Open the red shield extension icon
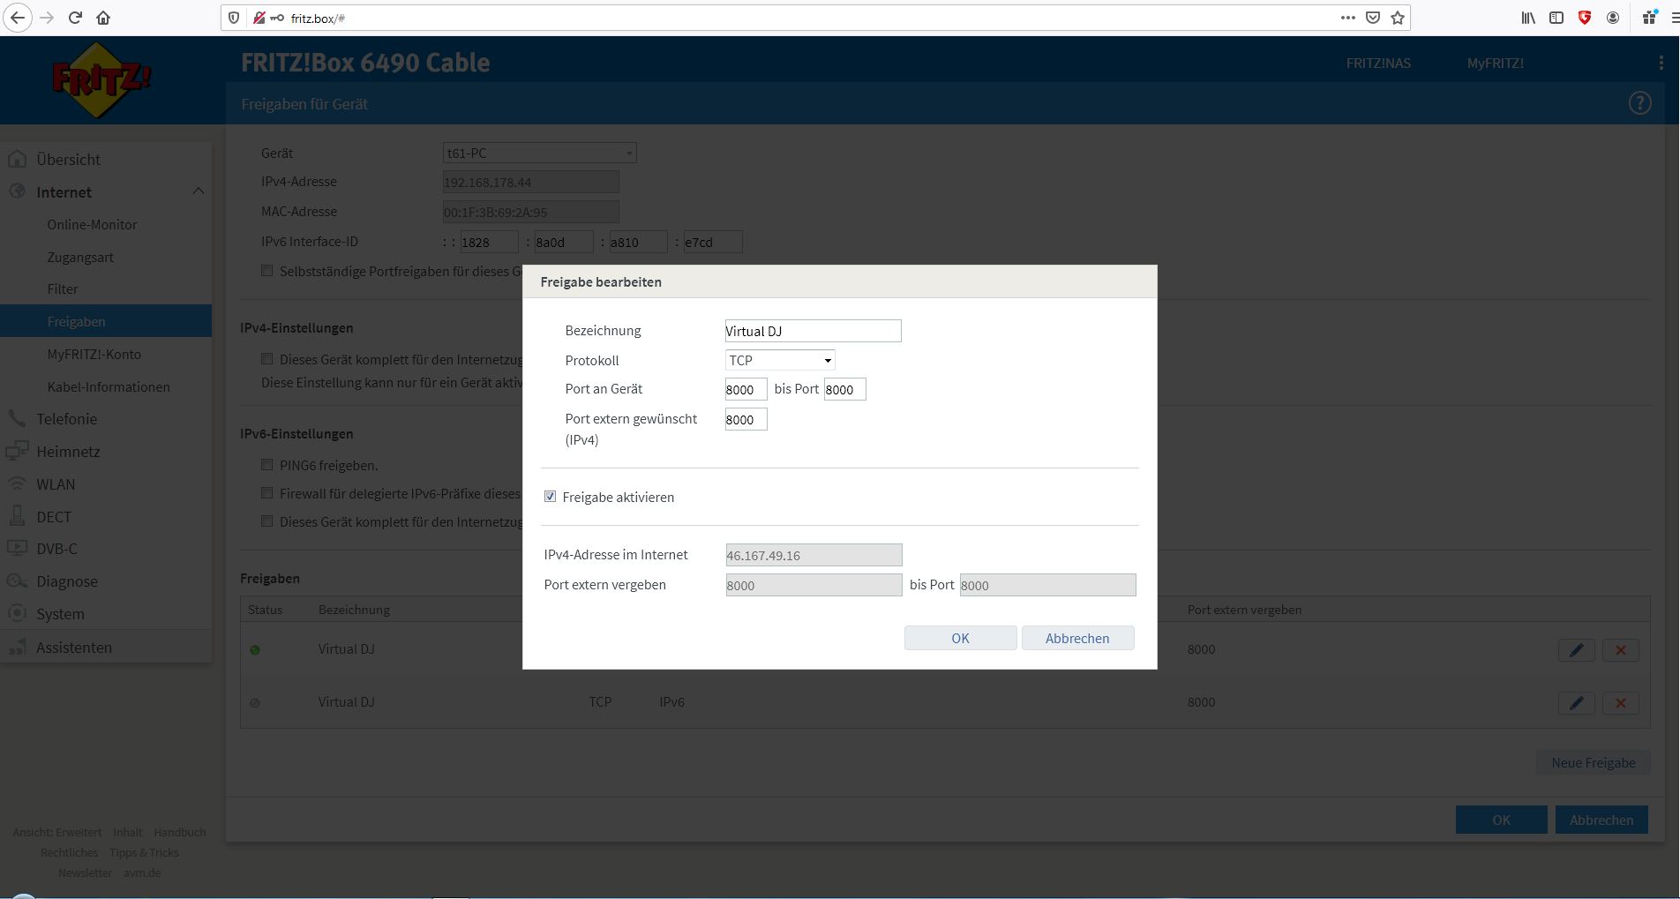1680x899 pixels. 1585,18
